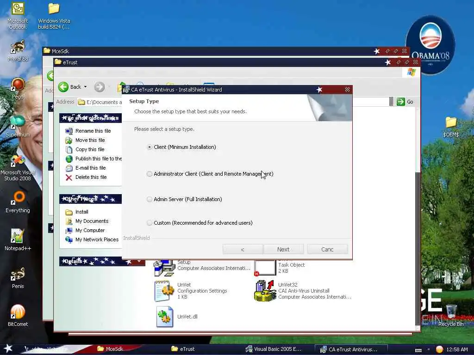The width and height of the screenshot is (474, 355).
Task: Open Pego desktop shortcut
Action: click(x=18, y=89)
